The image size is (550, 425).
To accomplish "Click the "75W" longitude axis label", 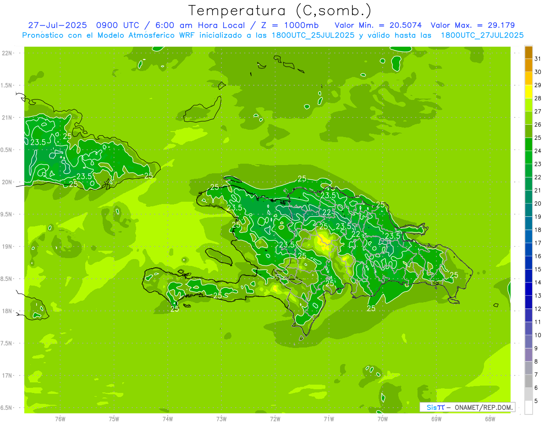I will tap(114, 419).
